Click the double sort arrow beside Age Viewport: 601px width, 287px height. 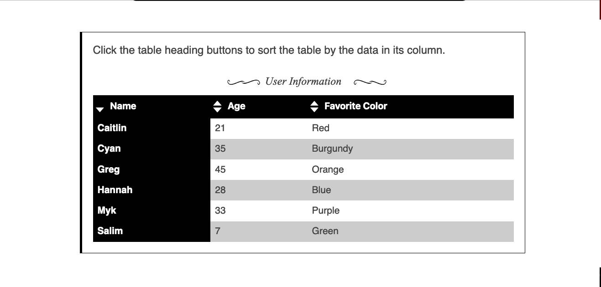217,106
